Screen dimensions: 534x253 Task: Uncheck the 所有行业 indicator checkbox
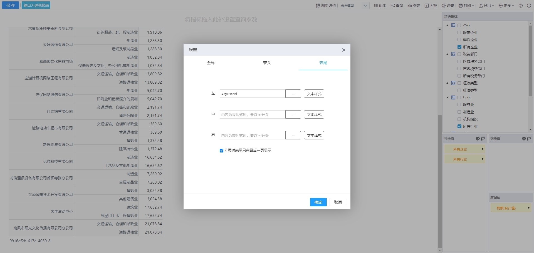[459, 126]
